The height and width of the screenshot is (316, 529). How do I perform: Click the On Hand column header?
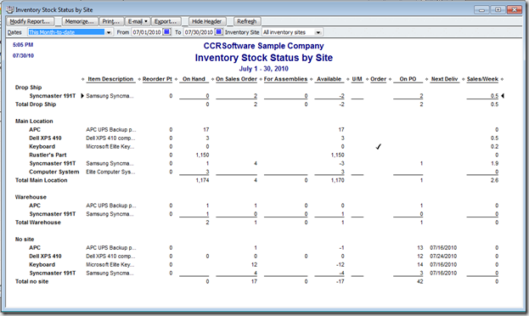pos(194,79)
